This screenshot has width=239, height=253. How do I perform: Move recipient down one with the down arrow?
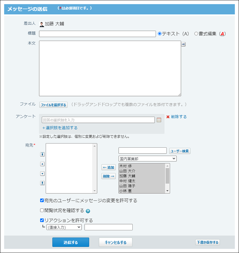tap(42, 174)
